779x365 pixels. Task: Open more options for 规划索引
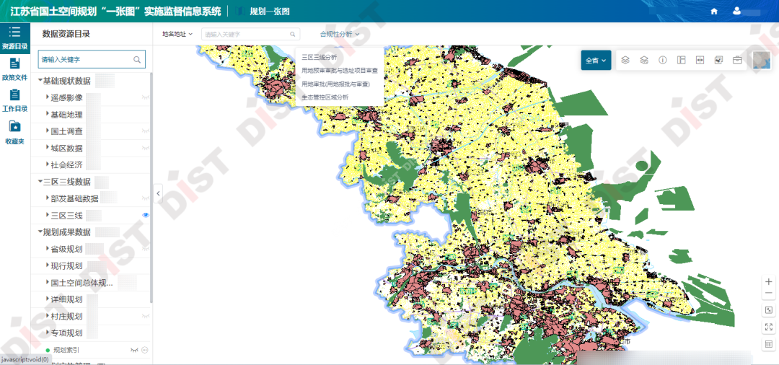144,350
